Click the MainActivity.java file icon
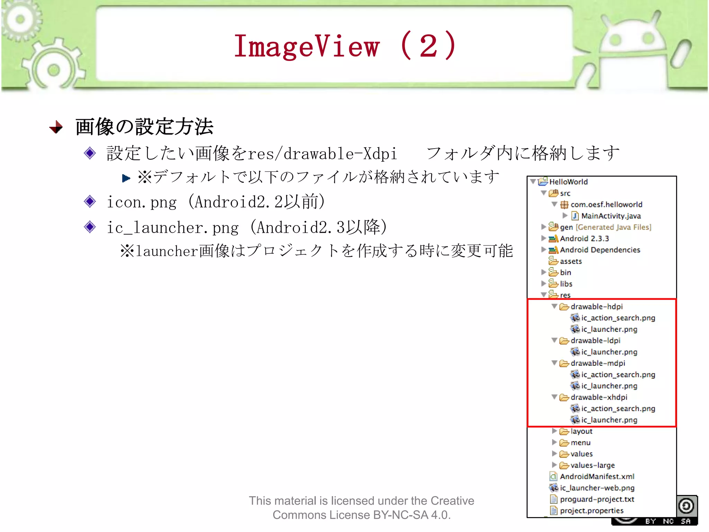This screenshot has height=532, width=709. [x=575, y=216]
